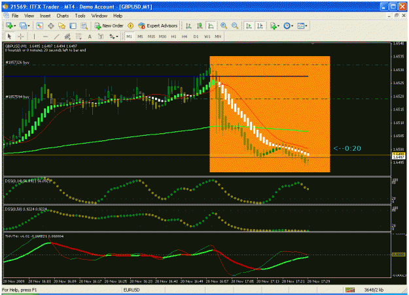Toggle the Data Window icon
The image size is (409, 295).
[x=51, y=25]
